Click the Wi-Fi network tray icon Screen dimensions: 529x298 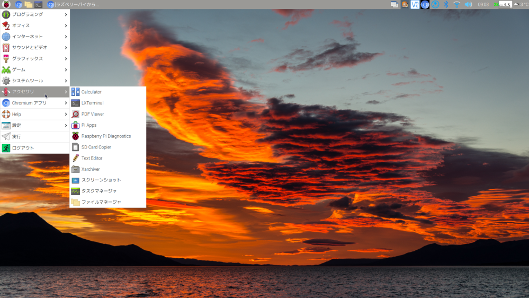tap(456, 4)
